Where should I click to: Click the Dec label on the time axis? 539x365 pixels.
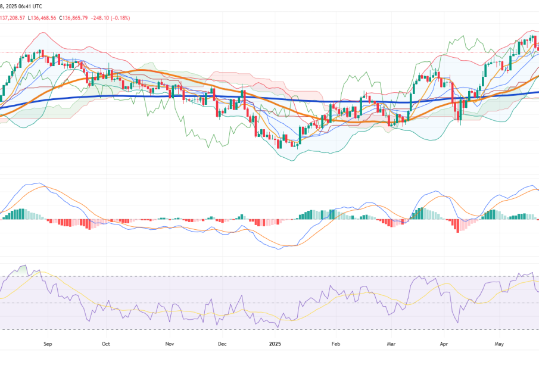click(x=222, y=344)
